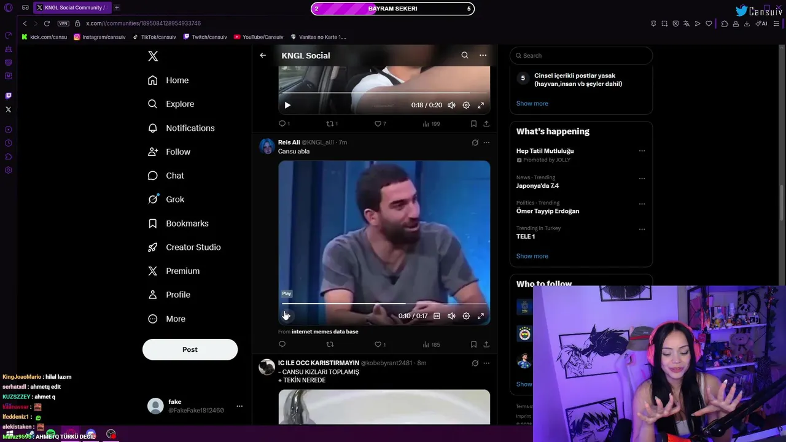Open Grok in the X sidebar
This screenshot has width=786, height=442.
(166, 200)
